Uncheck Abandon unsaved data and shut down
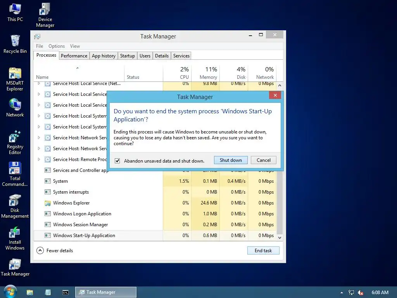The width and height of the screenshot is (397, 298). (117, 161)
